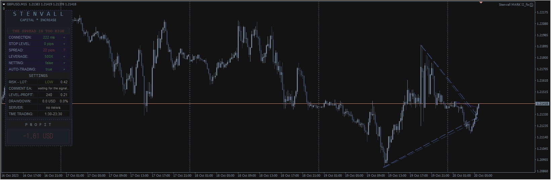Click the 'Stenvall MARK II_fix' expert name

[x=514, y=5]
